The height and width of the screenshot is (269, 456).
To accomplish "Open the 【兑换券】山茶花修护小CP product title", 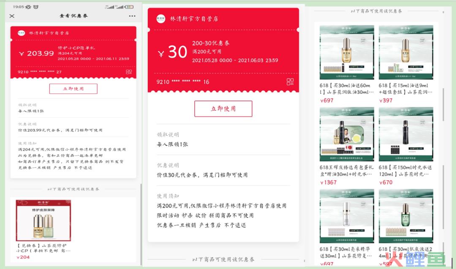I will [43, 248].
